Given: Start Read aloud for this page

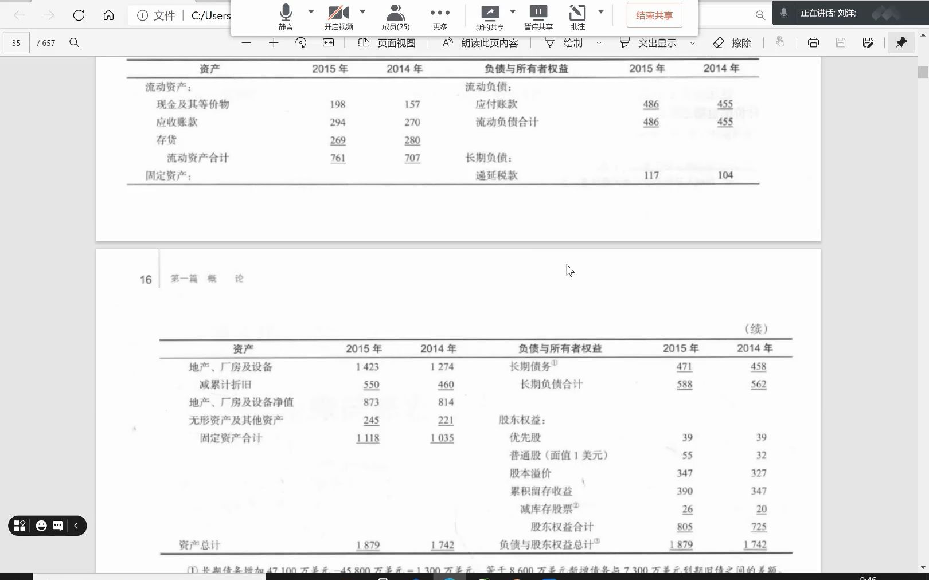Looking at the screenshot, I should 481,43.
